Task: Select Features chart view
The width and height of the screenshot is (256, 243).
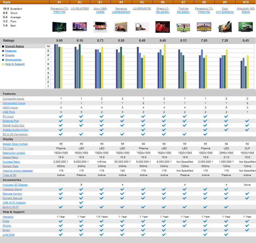Action: [x=11, y=51]
